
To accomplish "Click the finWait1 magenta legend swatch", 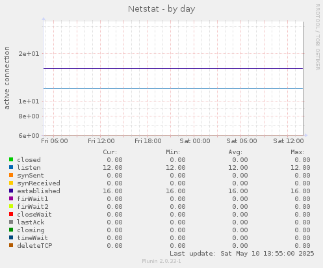I will coord(11,198).
